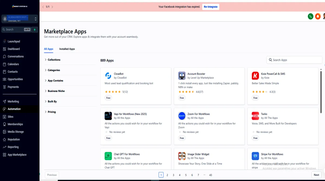The height and width of the screenshot is (181, 325).
Task: Open the CloseBot app logo
Action: [108, 76]
